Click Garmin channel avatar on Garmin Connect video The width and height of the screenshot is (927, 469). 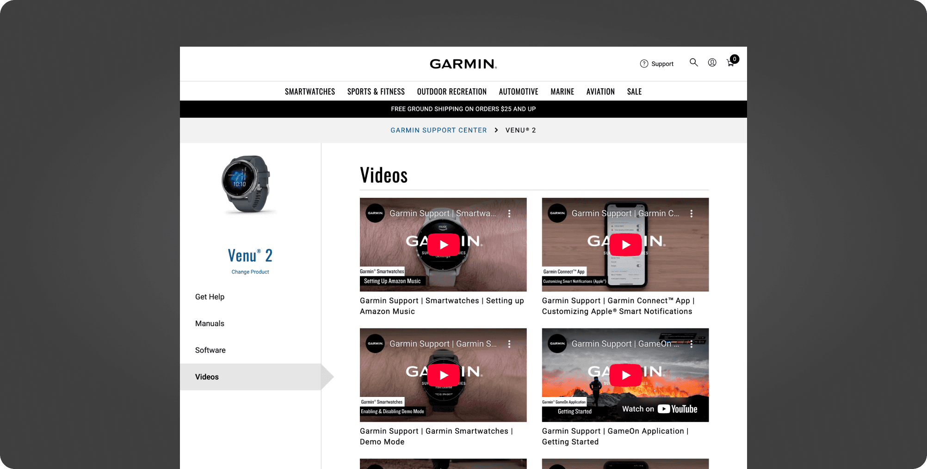click(557, 213)
